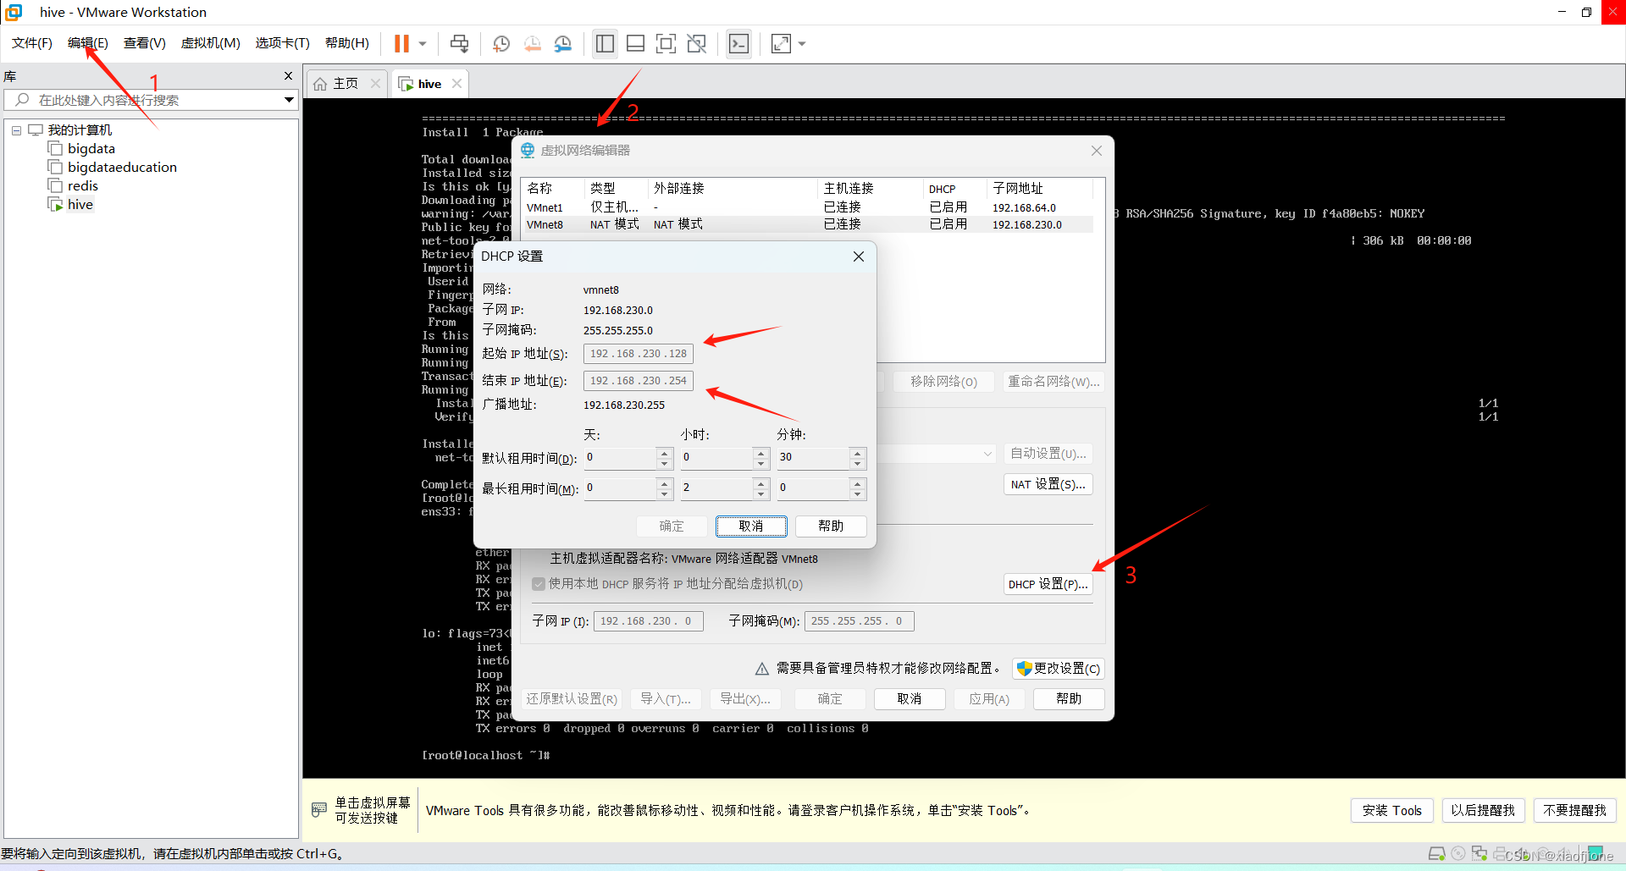Viewport: 1626px width, 871px height.
Task: Open the stretch mode dropdown arrow
Action: (802, 43)
